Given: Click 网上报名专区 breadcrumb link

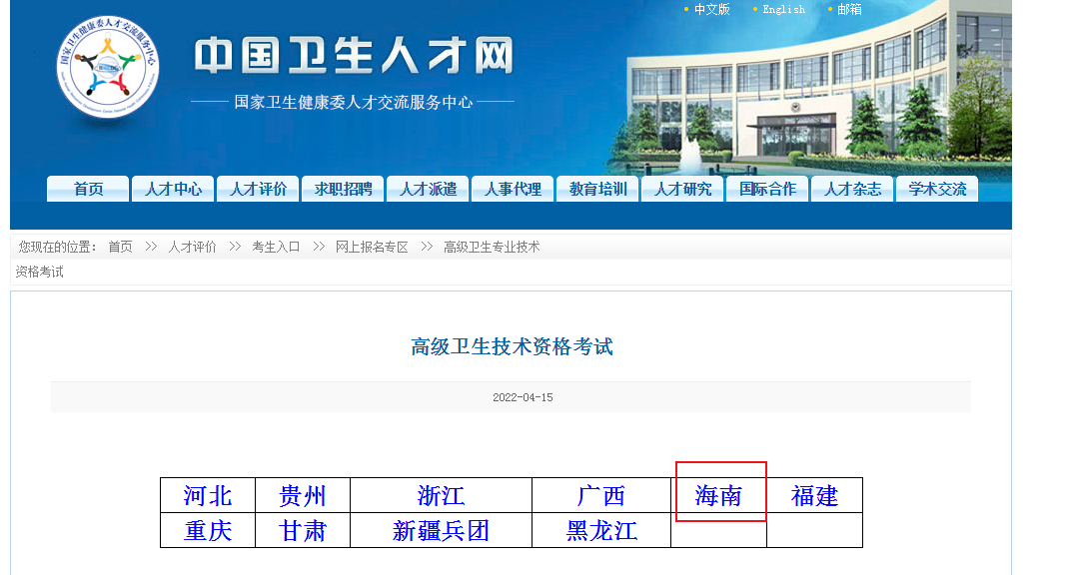Looking at the screenshot, I should 372,247.
